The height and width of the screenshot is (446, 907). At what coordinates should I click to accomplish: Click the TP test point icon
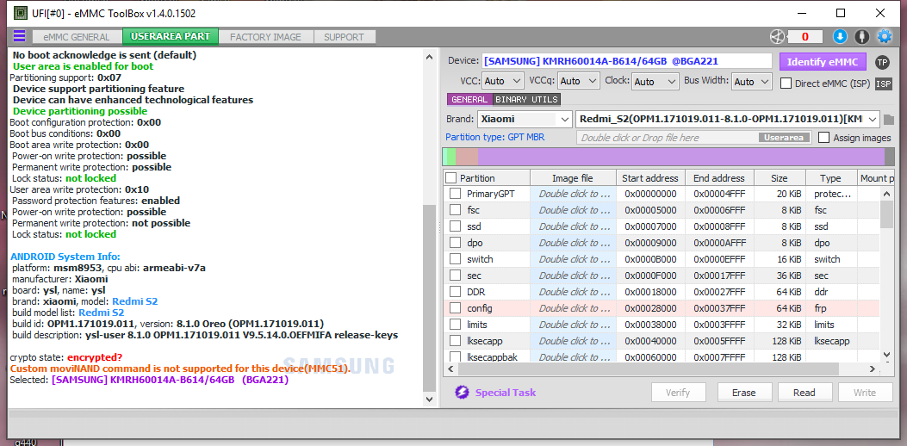[882, 63]
